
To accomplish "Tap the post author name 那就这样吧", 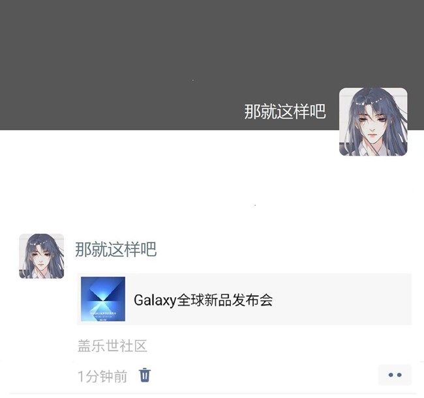I will [x=115, y=249].
